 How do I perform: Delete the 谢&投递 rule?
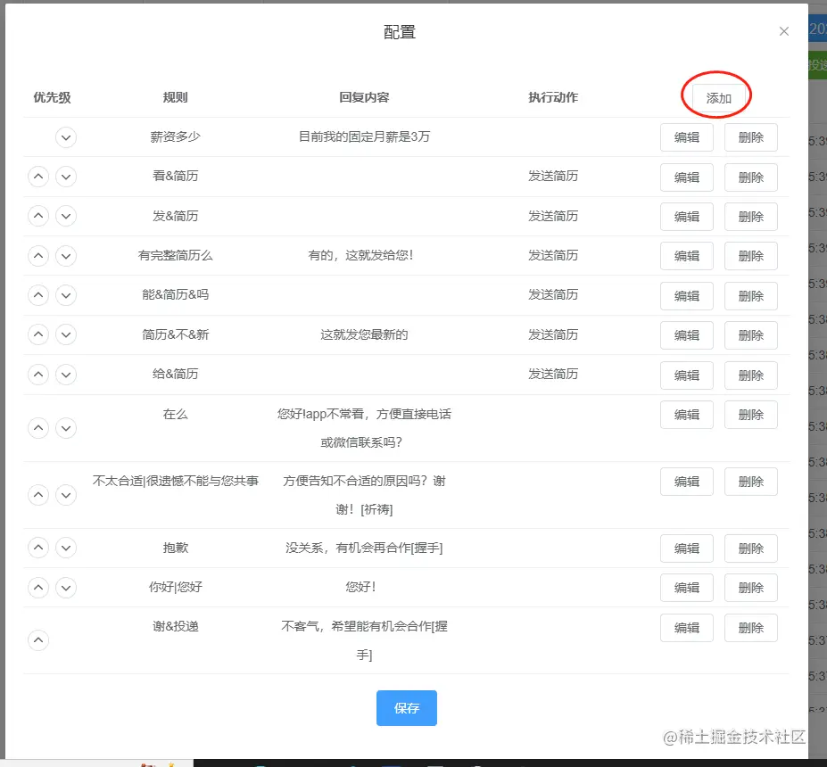click(750, 628)
